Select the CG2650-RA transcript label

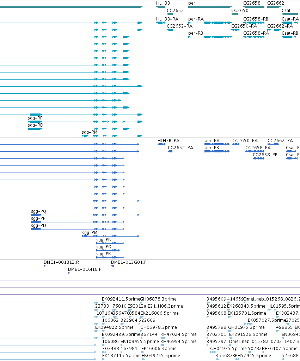click(244, 26)
